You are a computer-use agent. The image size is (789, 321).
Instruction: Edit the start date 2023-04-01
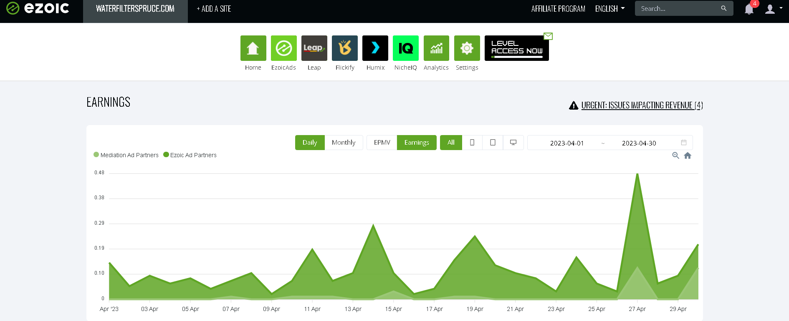pos(567,143)
